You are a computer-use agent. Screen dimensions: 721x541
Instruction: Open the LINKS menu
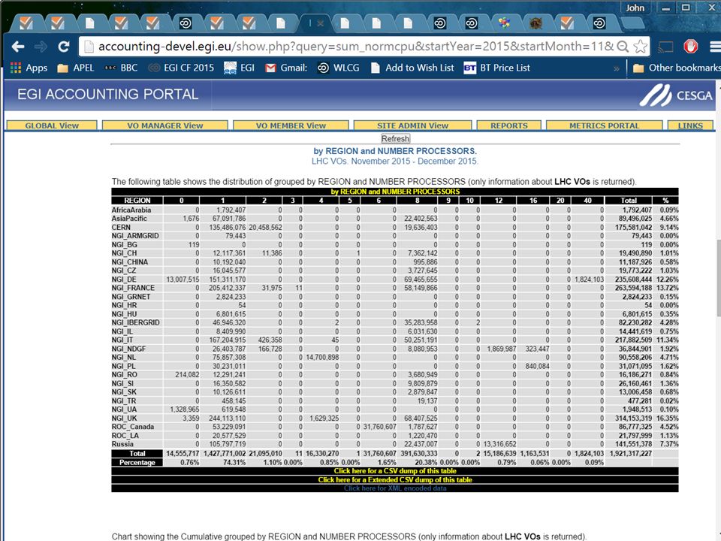[690, 125]
